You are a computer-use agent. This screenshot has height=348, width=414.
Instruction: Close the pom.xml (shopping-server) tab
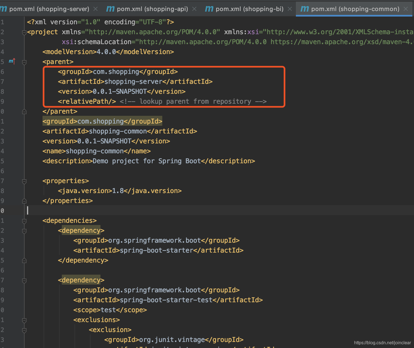click(x=95, y=9)
